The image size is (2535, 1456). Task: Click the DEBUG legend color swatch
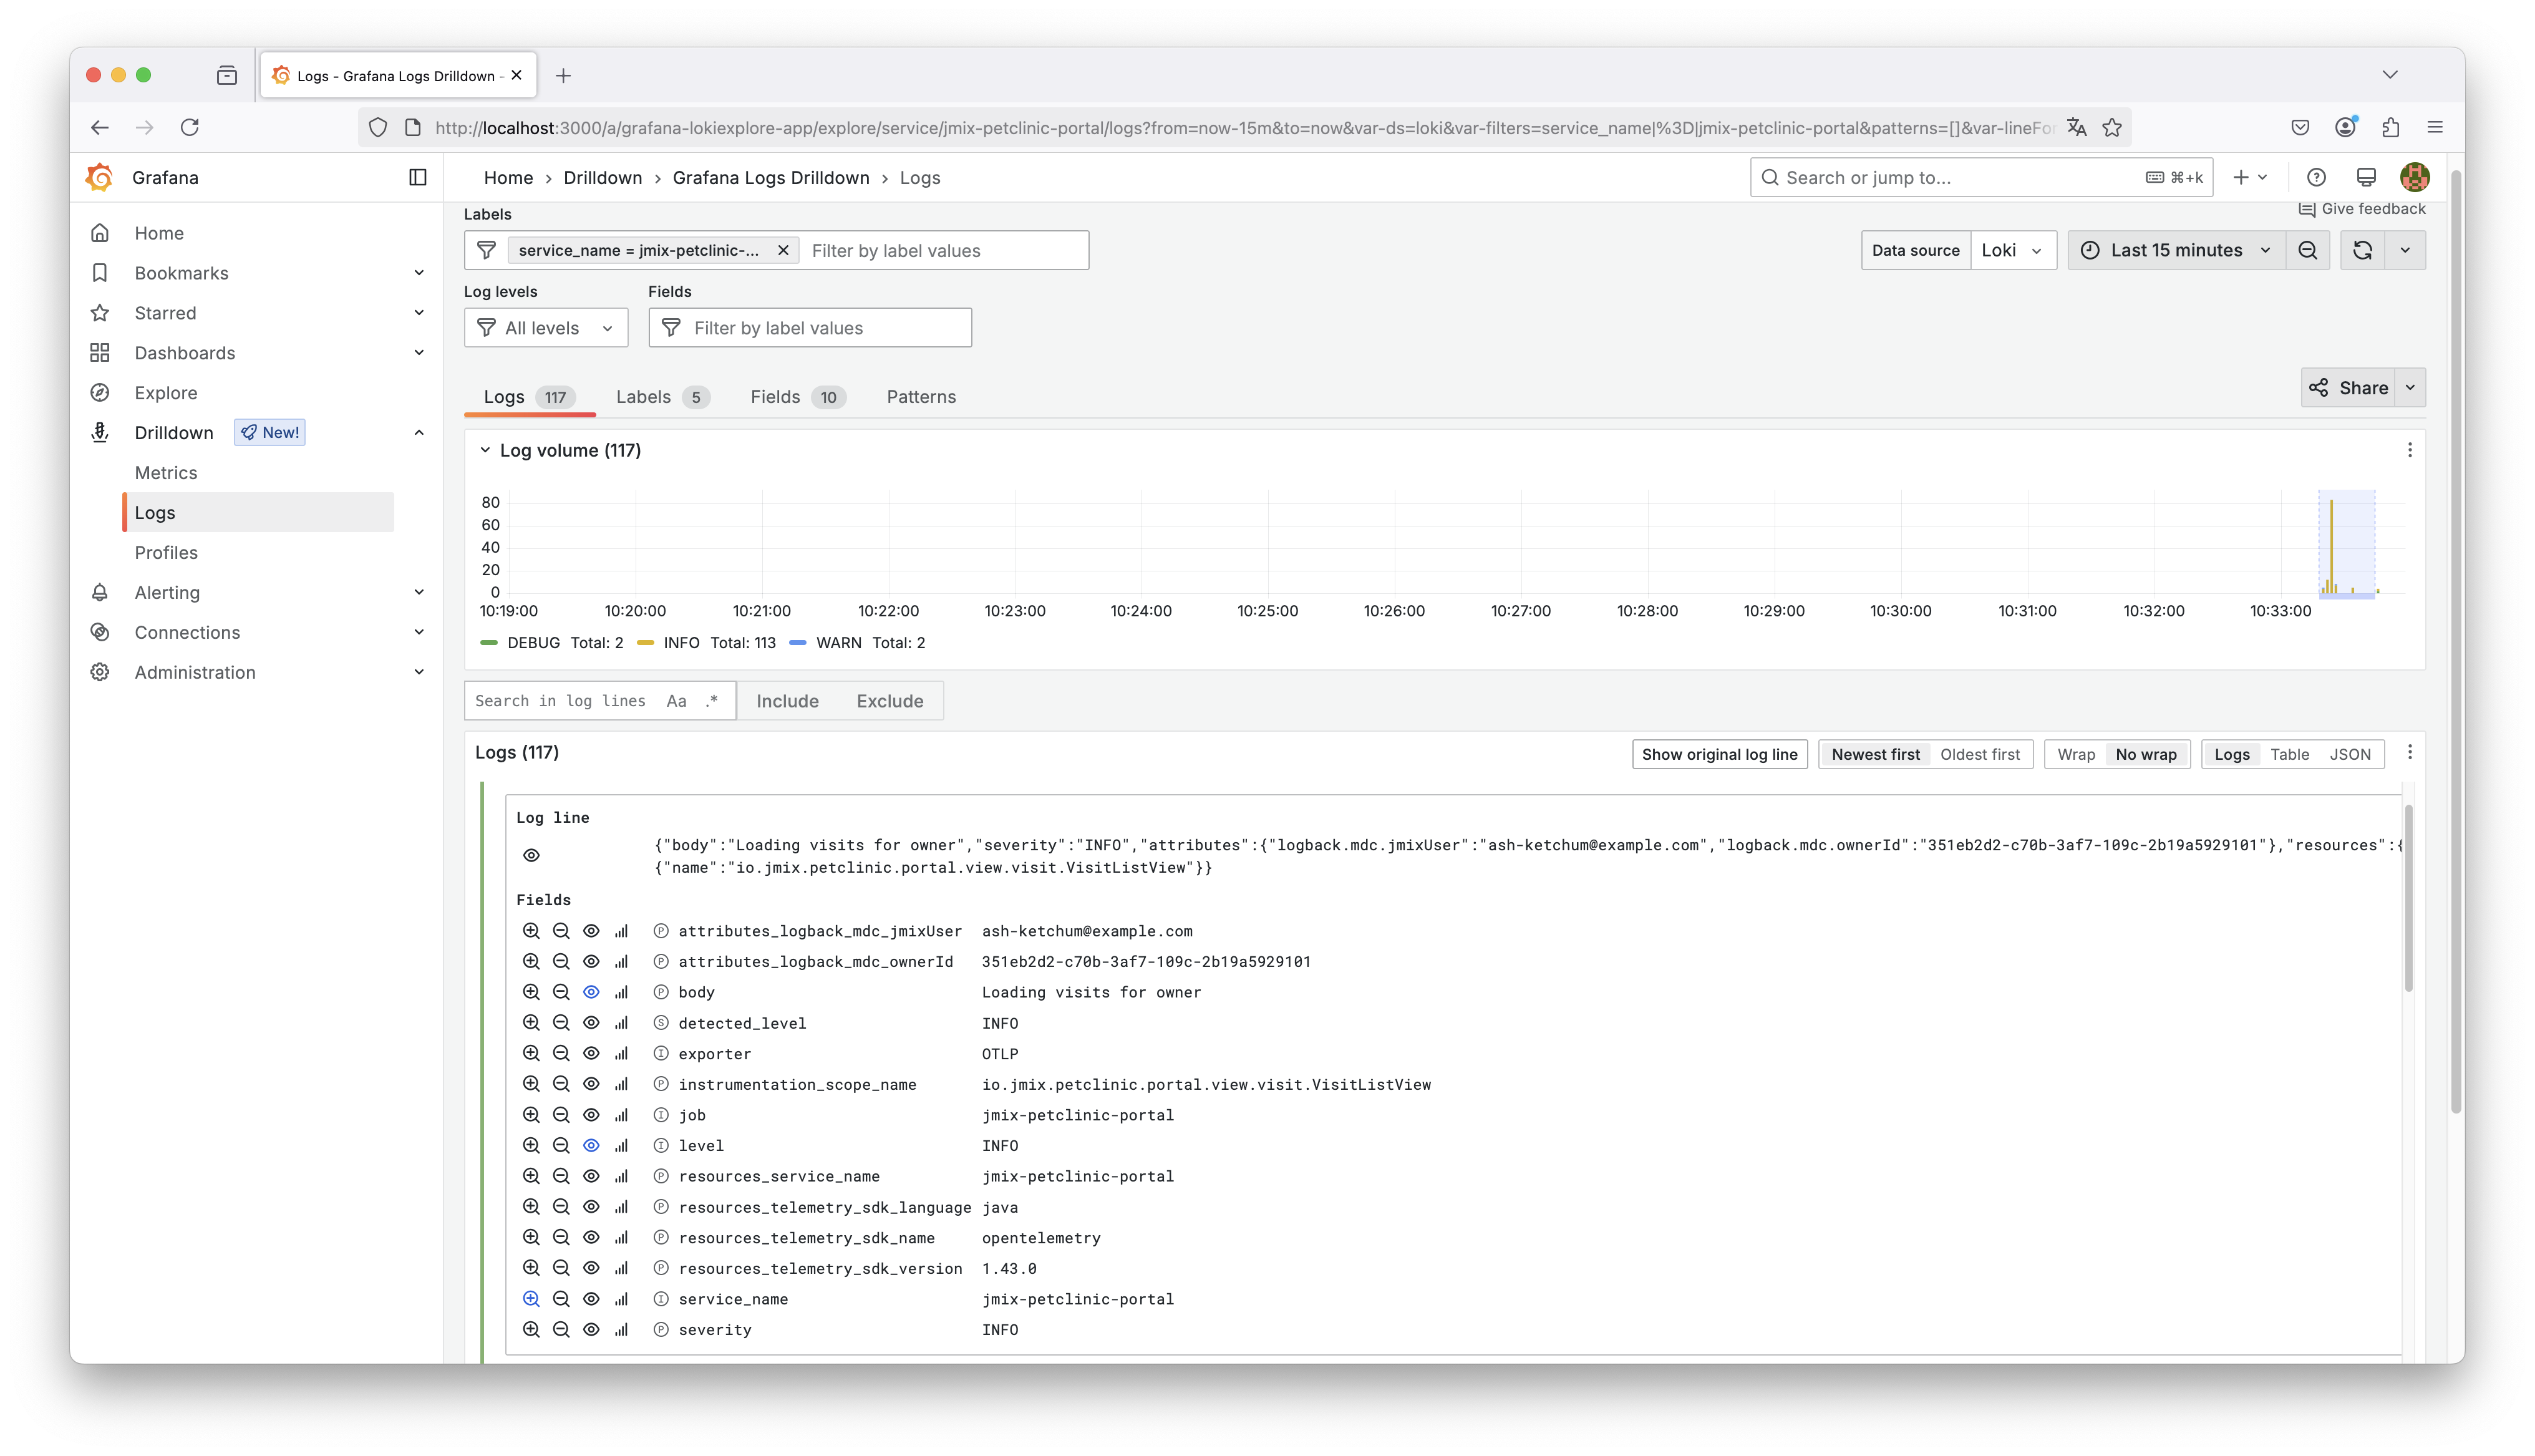point(489,643)
